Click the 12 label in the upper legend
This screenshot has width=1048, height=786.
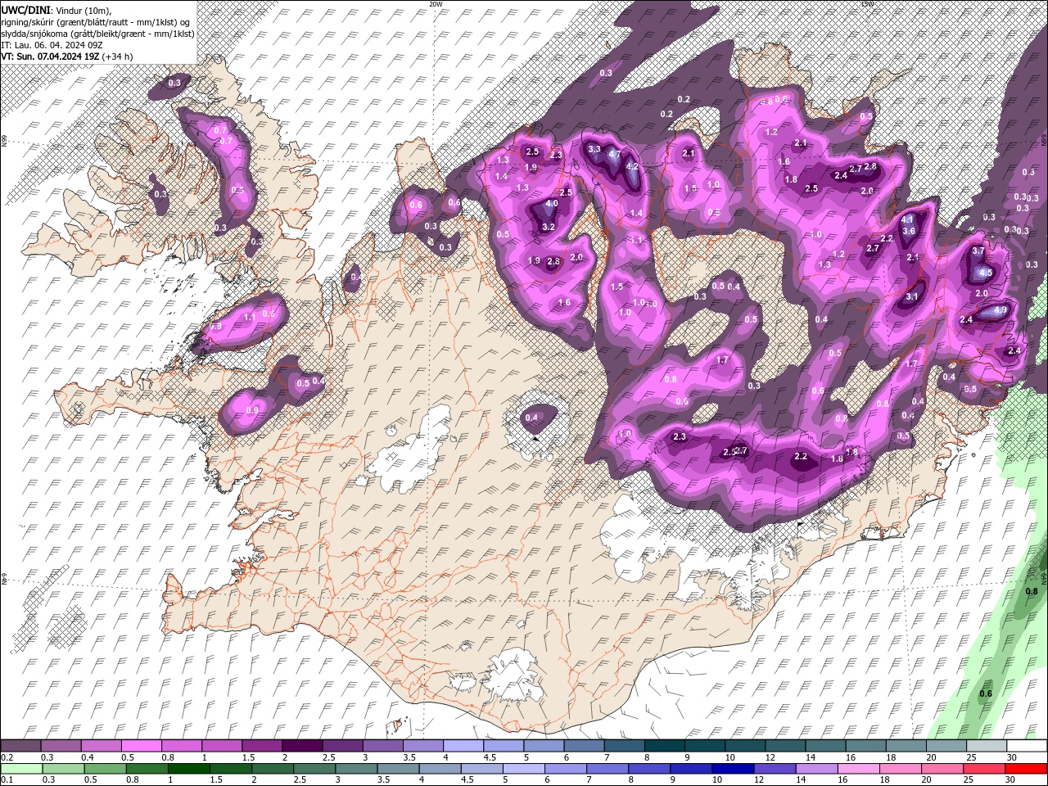click(x=770, y=757)
